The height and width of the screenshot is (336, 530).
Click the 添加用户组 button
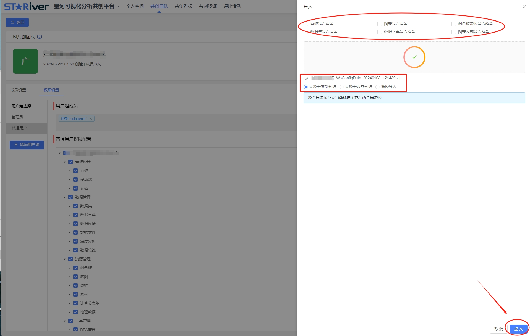(x=27, y=145)
